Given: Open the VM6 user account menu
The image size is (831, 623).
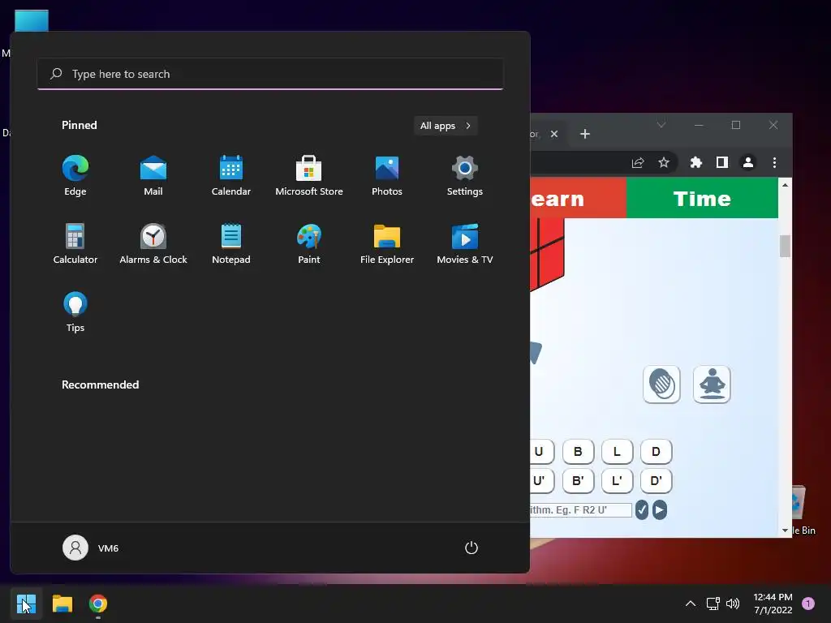Looking at the screenshot, I should (x=91, y=548).
